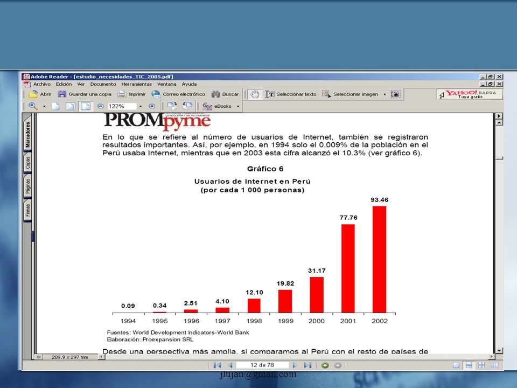Open the Marcadores side tab
Image resolution: width=517 pixels, height=388 pixels.
[27, 134]
